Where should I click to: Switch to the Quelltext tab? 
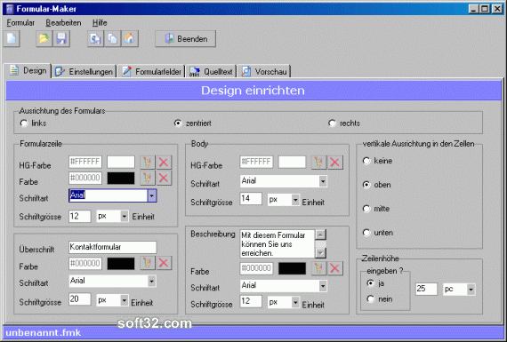(211, 71)
